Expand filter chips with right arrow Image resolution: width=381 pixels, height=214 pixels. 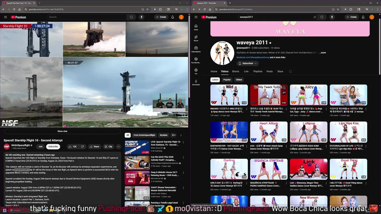181,135
